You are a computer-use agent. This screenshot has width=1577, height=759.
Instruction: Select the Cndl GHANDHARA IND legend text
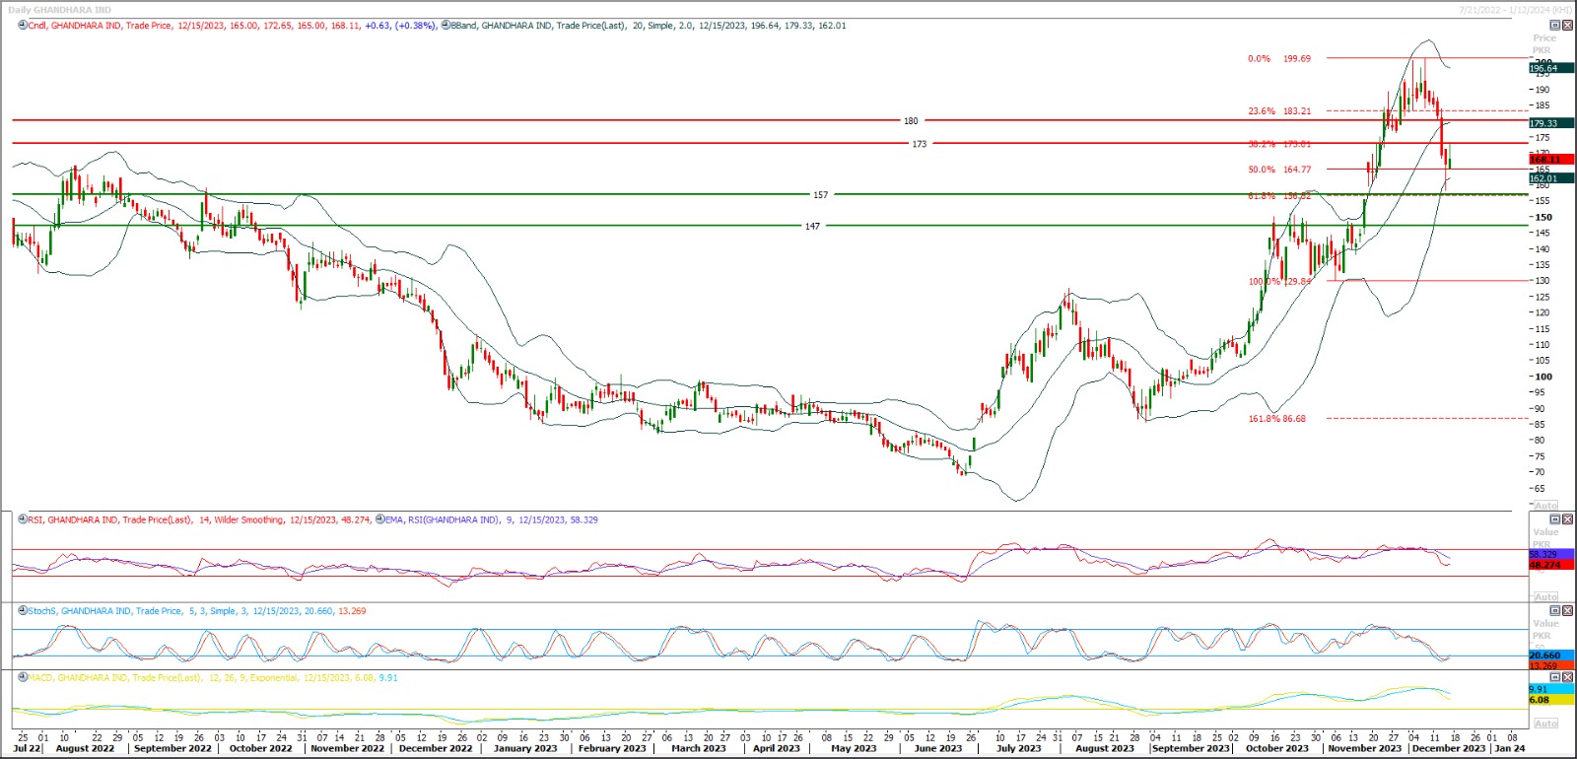click(x=232, y=26)
